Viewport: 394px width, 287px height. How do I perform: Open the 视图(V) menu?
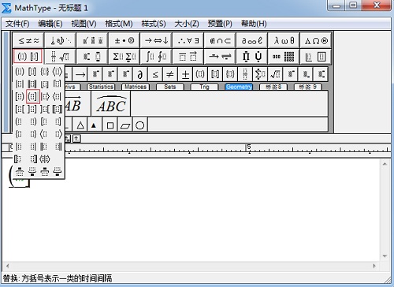(84, 24)
